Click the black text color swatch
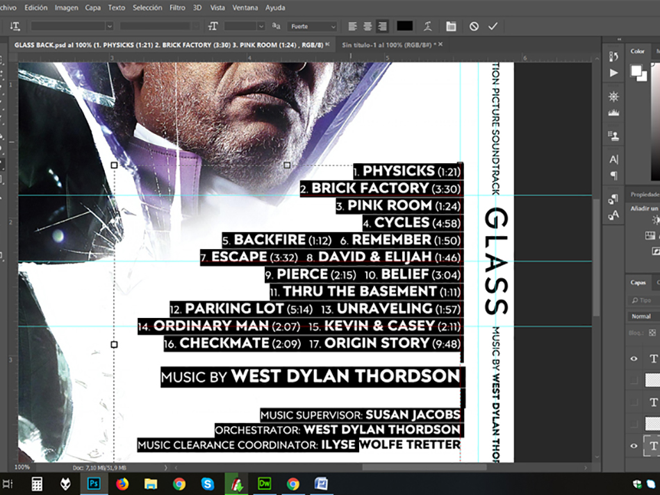Screen dimensions: 660x495 pyautogui.click(x=404, y=26)
